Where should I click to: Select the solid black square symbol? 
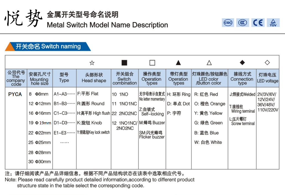pyautogui.click(x=124, y=63)
